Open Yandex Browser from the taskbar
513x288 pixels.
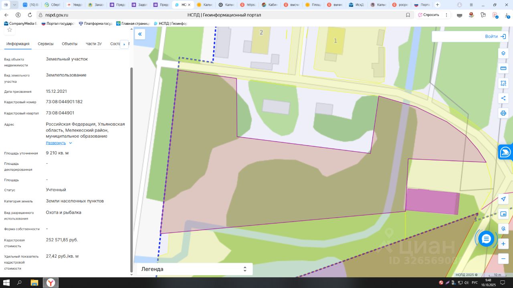51,282
